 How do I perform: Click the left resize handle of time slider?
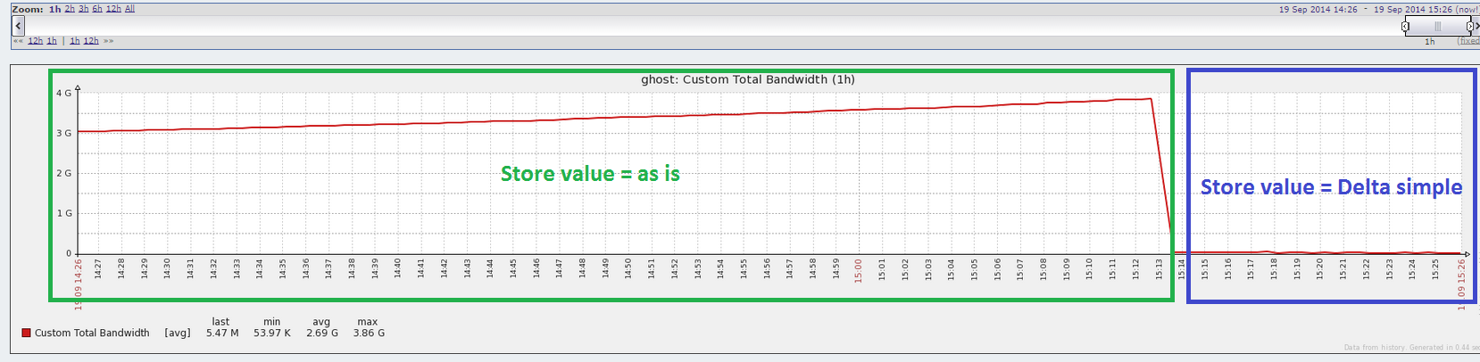click(x=1405, y=26)
